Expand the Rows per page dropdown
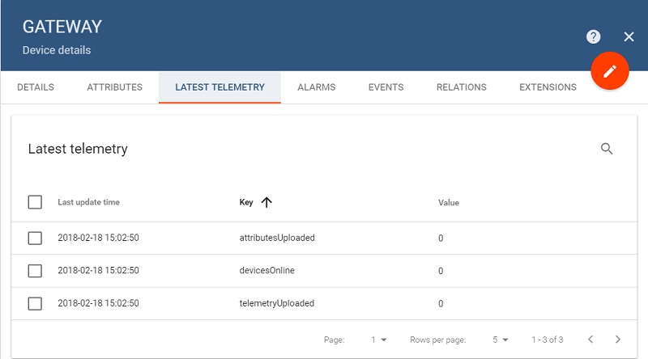The height and width of the screenshot is (359, 648). [x=500, y=340]
